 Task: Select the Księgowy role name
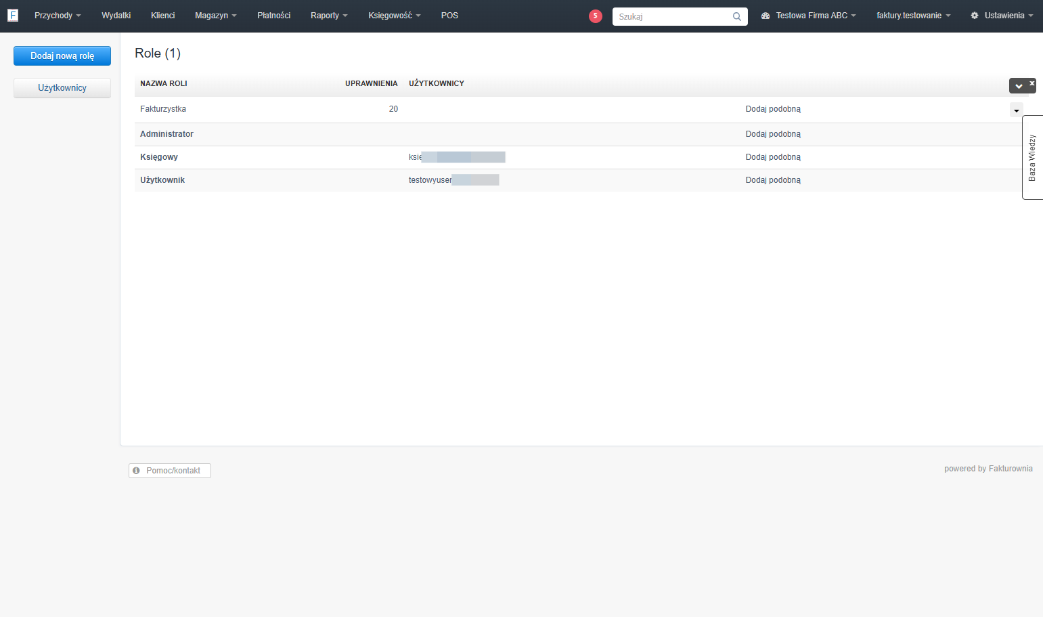click(x=159, y=157)
